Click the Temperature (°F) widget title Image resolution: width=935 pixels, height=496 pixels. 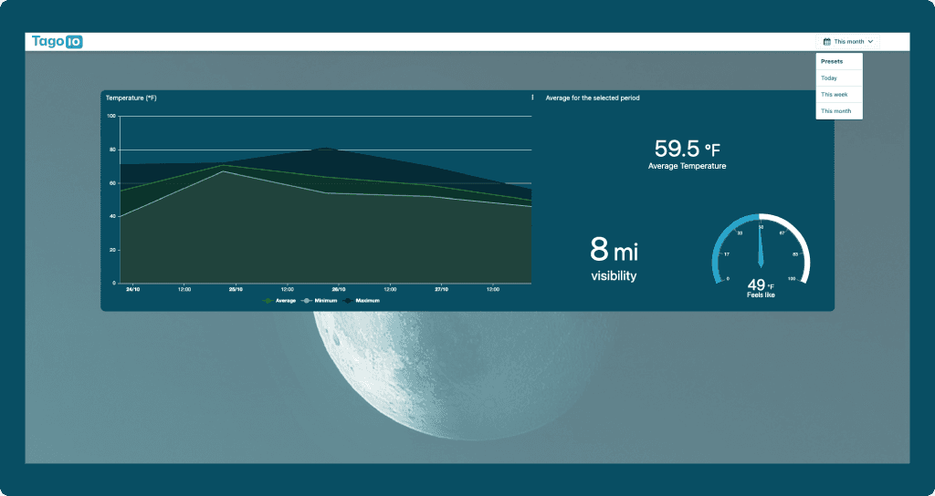(131, 98)
